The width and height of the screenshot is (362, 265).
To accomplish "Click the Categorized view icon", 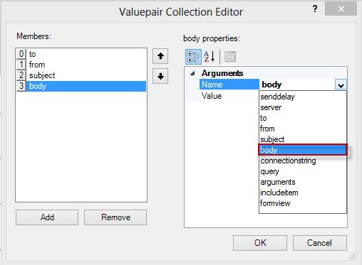I will [x=193, y=57].
